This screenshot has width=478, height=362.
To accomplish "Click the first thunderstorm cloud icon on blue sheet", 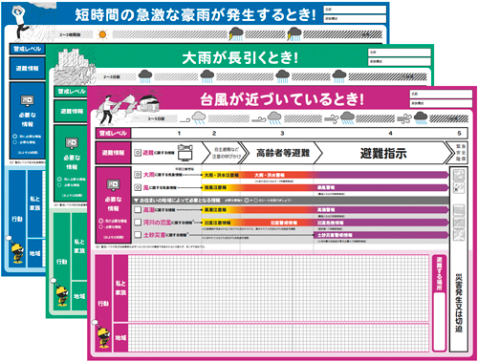I will point(236,33).
